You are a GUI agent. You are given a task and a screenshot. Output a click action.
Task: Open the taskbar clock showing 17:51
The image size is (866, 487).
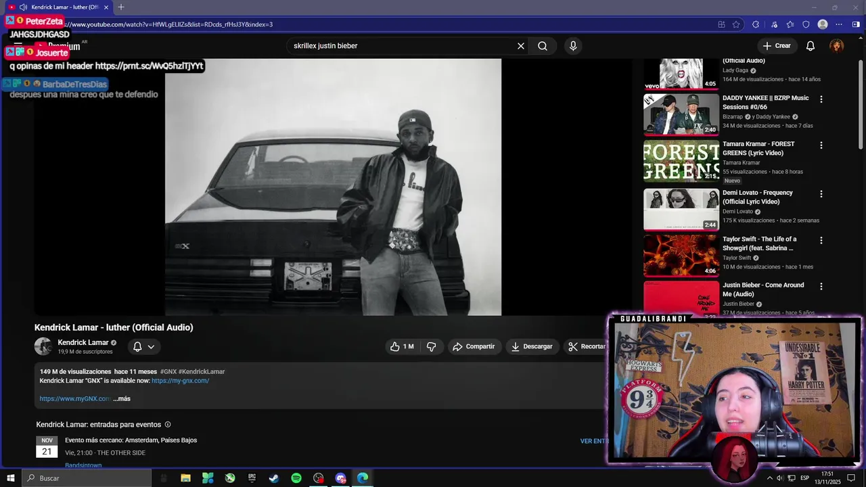click(x=827, y=478)
